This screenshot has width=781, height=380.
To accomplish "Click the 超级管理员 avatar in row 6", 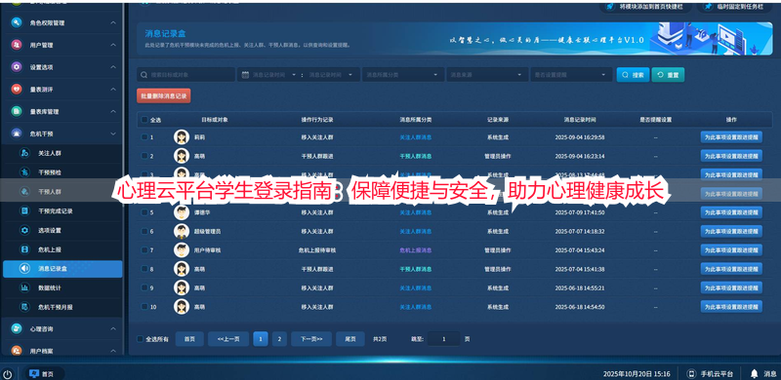I will (x=182, y=231).
